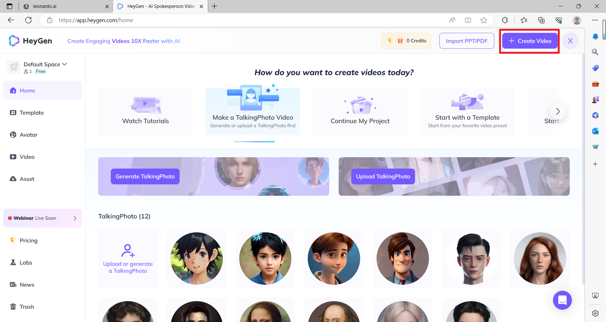Open the Template section in sidebar
Image resolution: width=606 pixels, height=322 pixels.
tap(43, 113)
